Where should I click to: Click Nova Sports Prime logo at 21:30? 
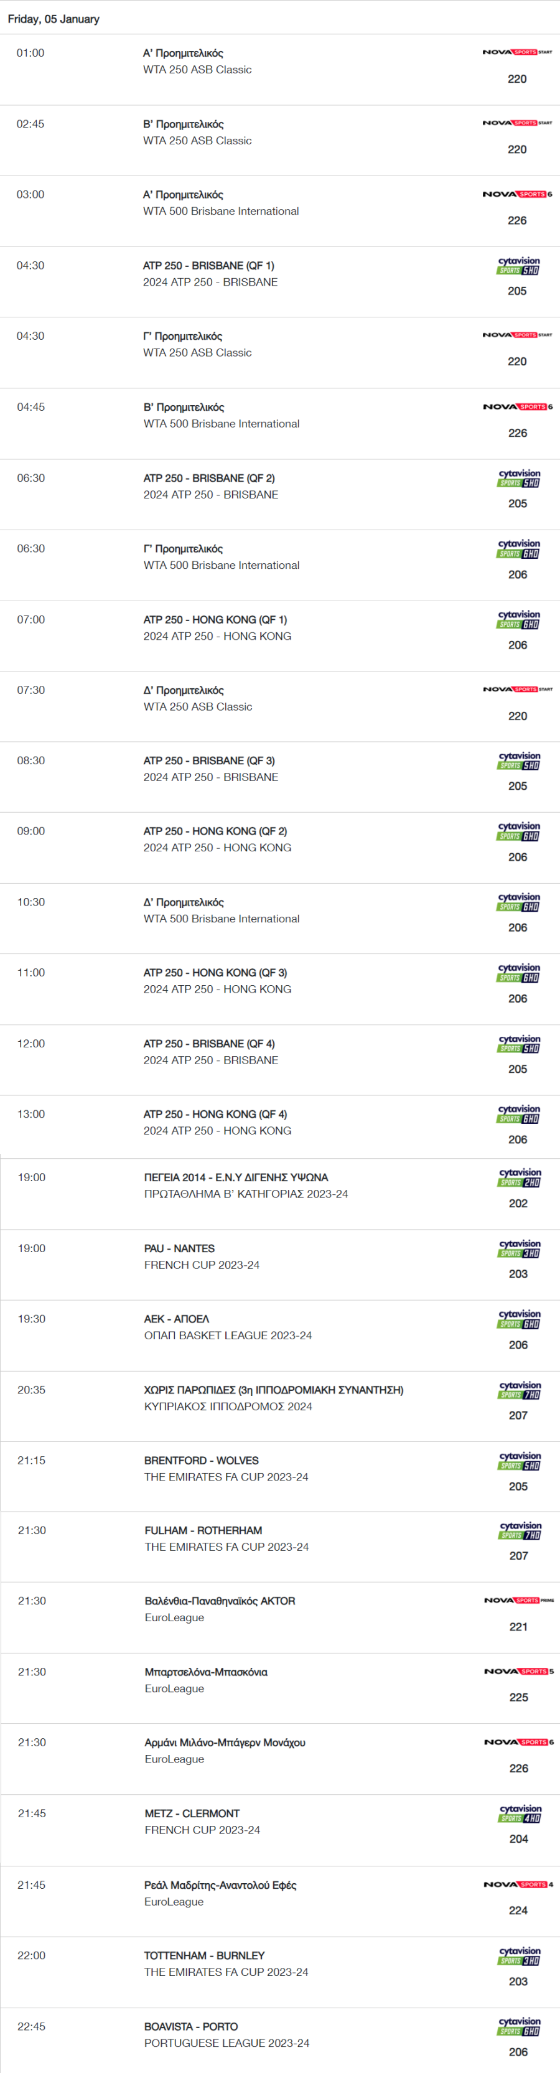click(x=519, y=1600)
